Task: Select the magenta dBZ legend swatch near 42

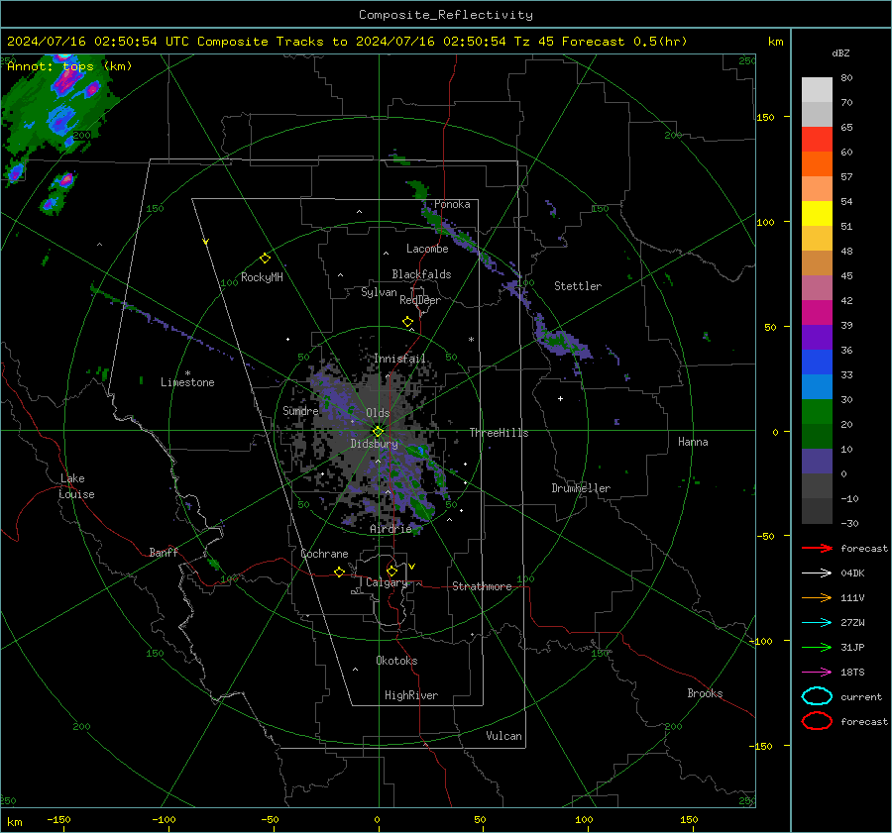Action: point(817,313)
